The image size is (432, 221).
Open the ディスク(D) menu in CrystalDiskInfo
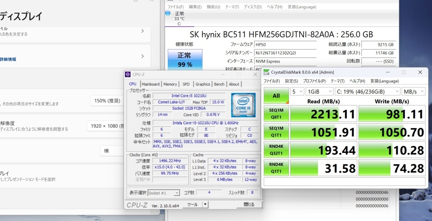click(x=253, y=7)
